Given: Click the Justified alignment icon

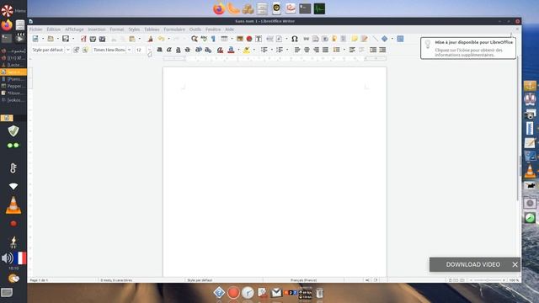Looking at the screenshot, I should point(325,50).
